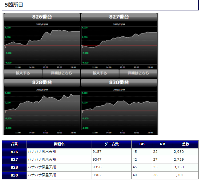This screenshot has height=180, width=199.
Task: Click ハナハナ鳳凰天翔 in the 827 row
Action: 42,159
